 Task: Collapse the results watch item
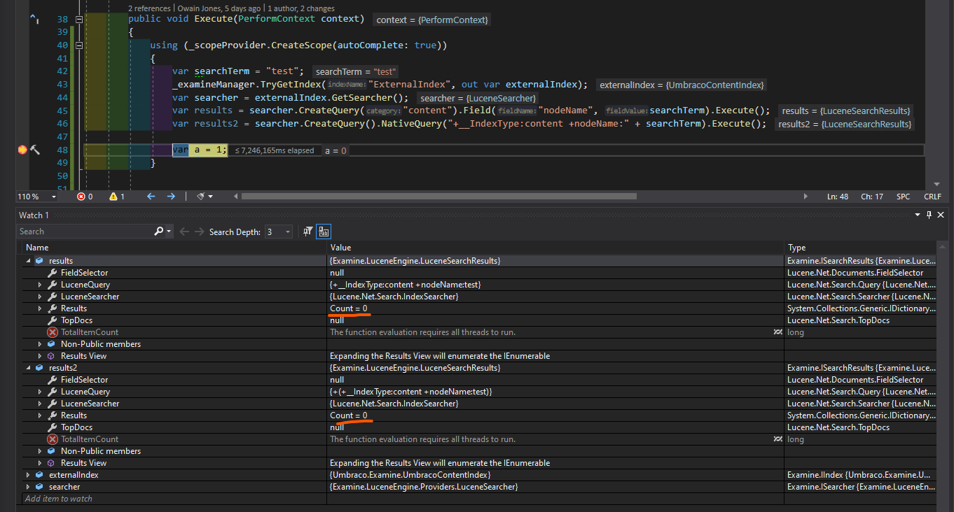[29, 261]
